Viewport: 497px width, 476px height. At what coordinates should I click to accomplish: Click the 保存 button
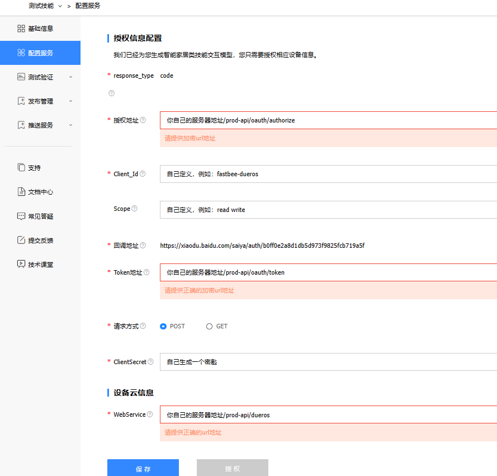(x=143, y=469)
